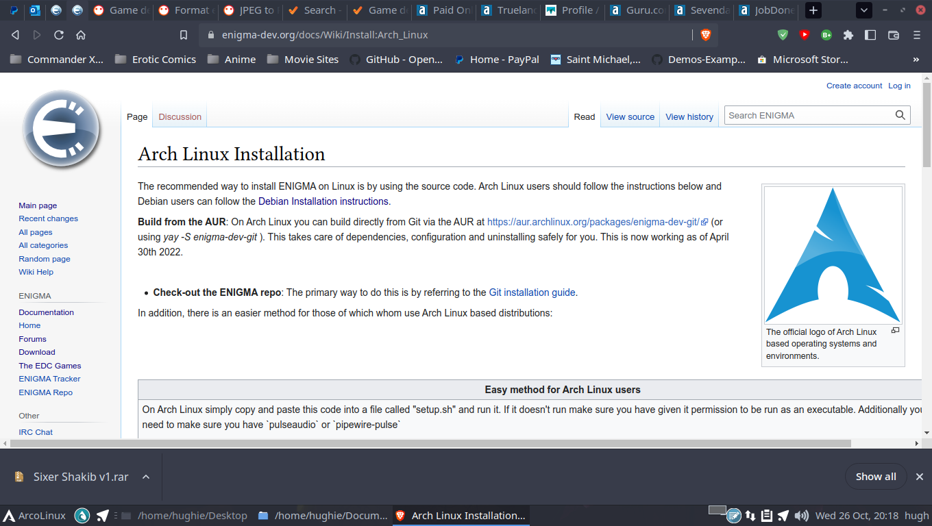932x526 pixels.
Task: Switch to 'Paid On' tab
Action: 443,10
